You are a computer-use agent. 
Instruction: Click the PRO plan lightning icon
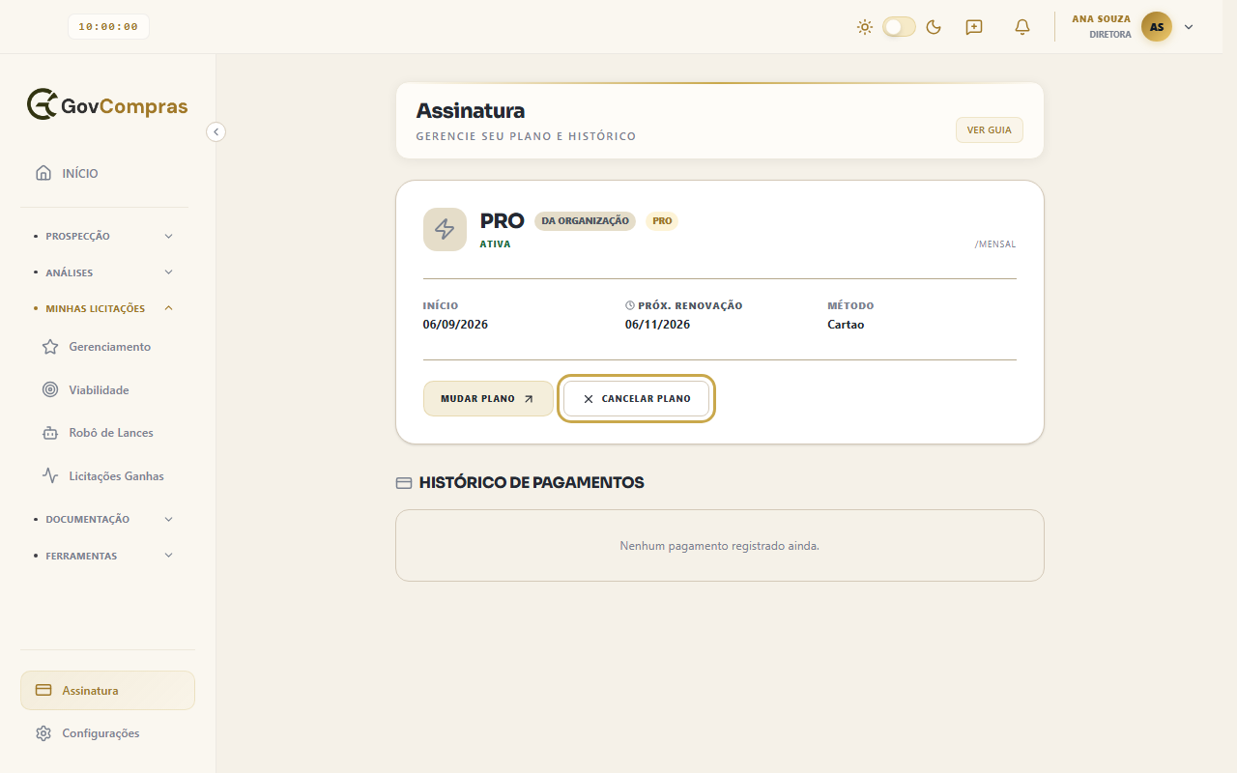tap(445, 229)
